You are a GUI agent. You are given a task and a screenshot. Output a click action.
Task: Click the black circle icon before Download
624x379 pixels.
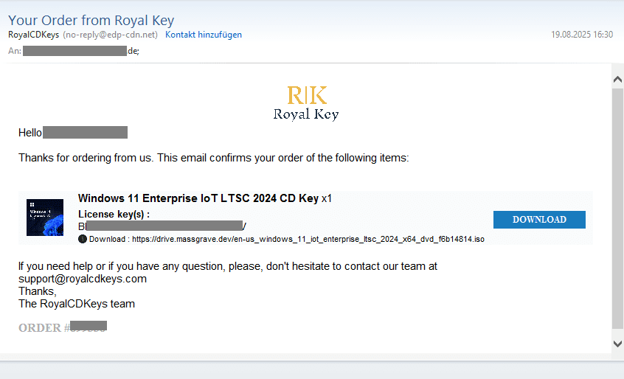point(83,239)
